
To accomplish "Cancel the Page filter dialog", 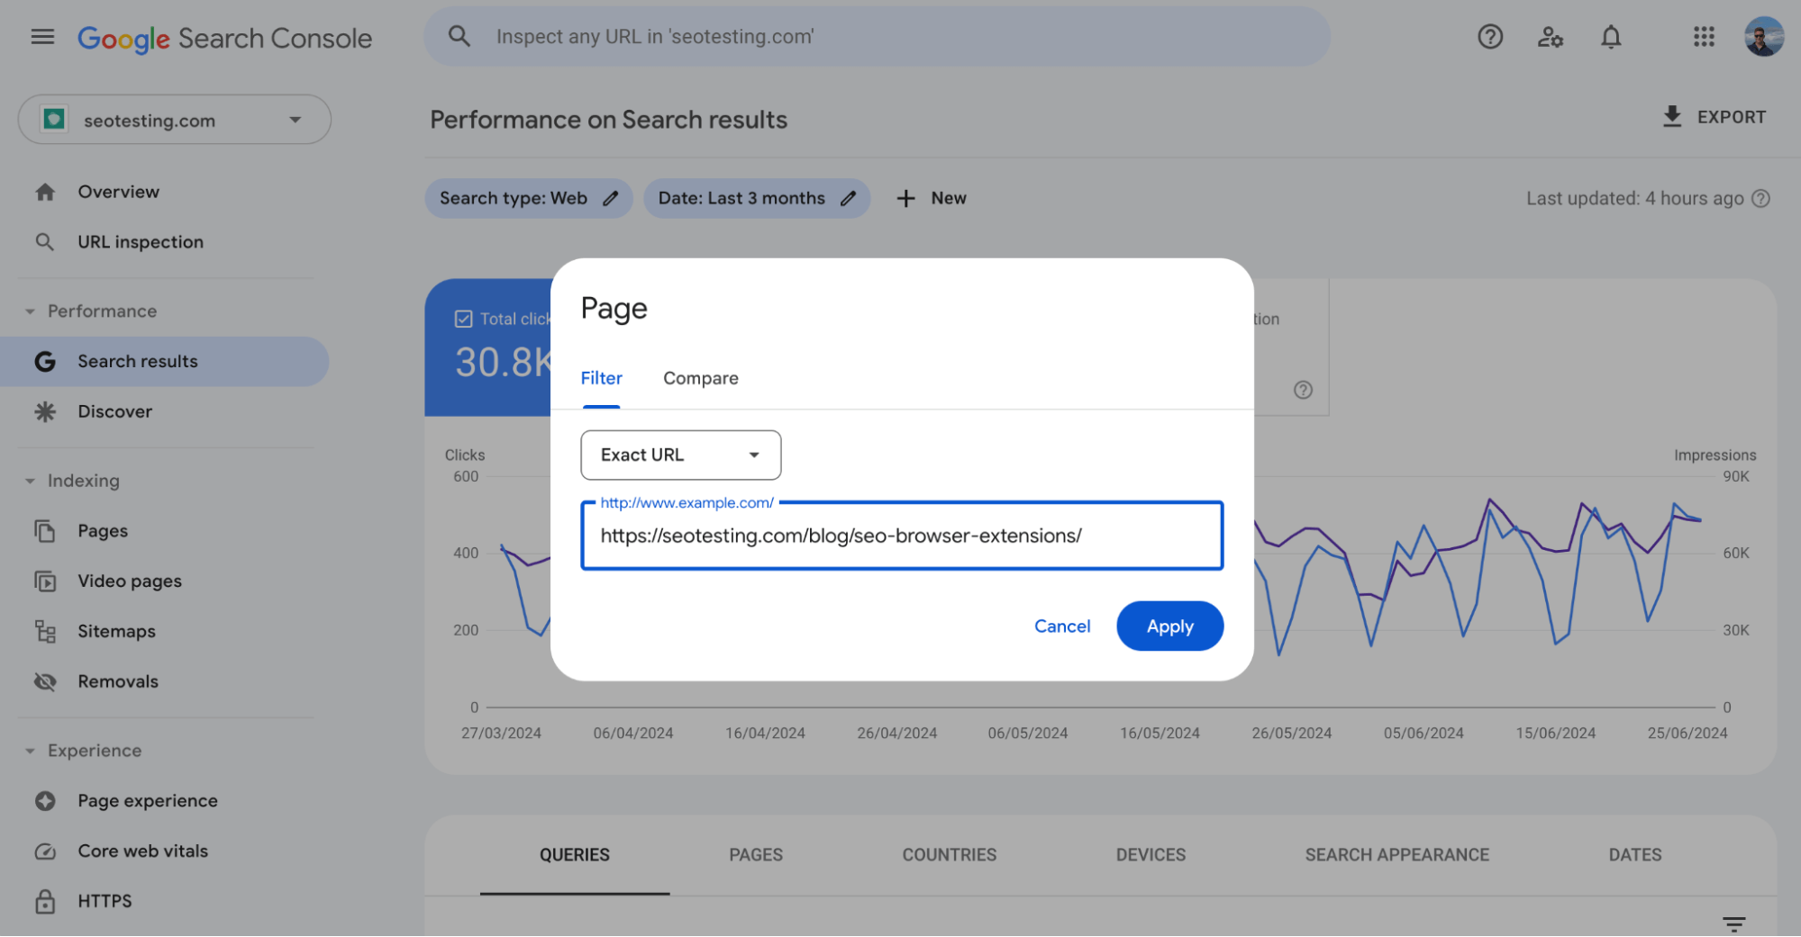I will tap(1062, 626).
